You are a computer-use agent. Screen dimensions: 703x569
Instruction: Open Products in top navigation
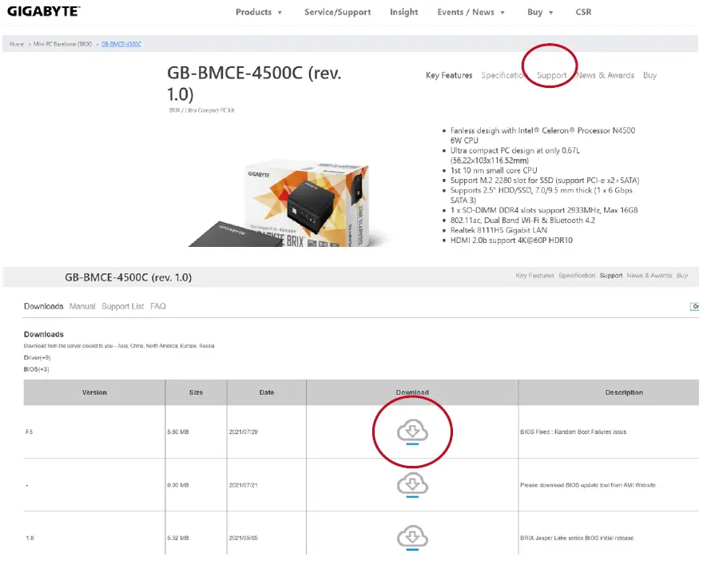click(253, 12)
